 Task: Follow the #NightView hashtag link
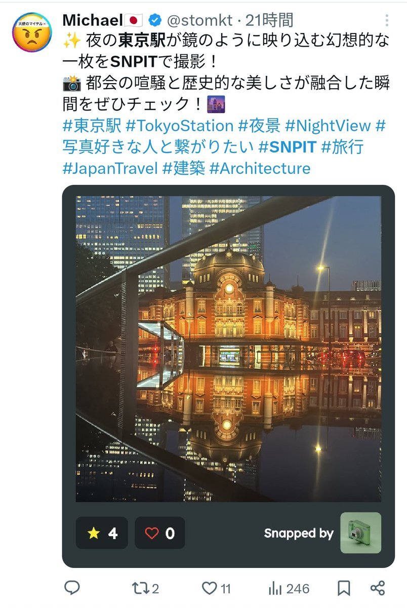pyautogui.click(x=328, y=125)
